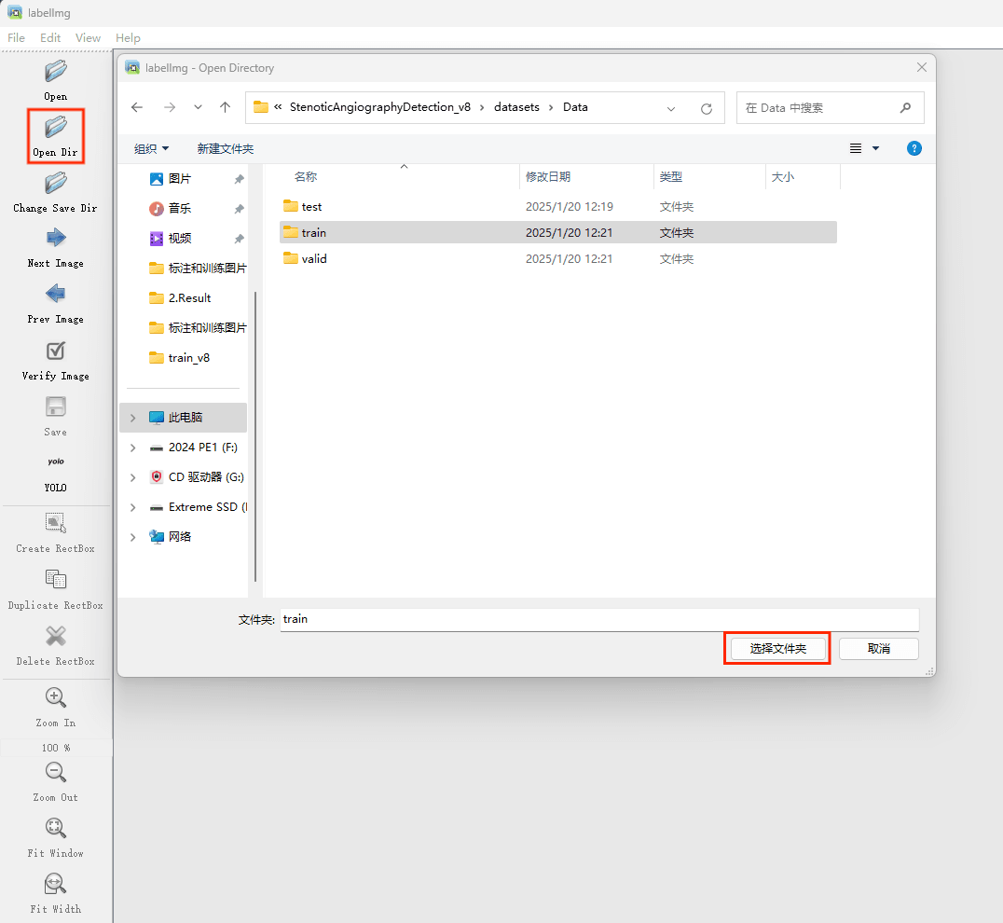Screen dimensions: 1003x923
Task: Click the refresh icon in address bar
Action: (707, 108)
